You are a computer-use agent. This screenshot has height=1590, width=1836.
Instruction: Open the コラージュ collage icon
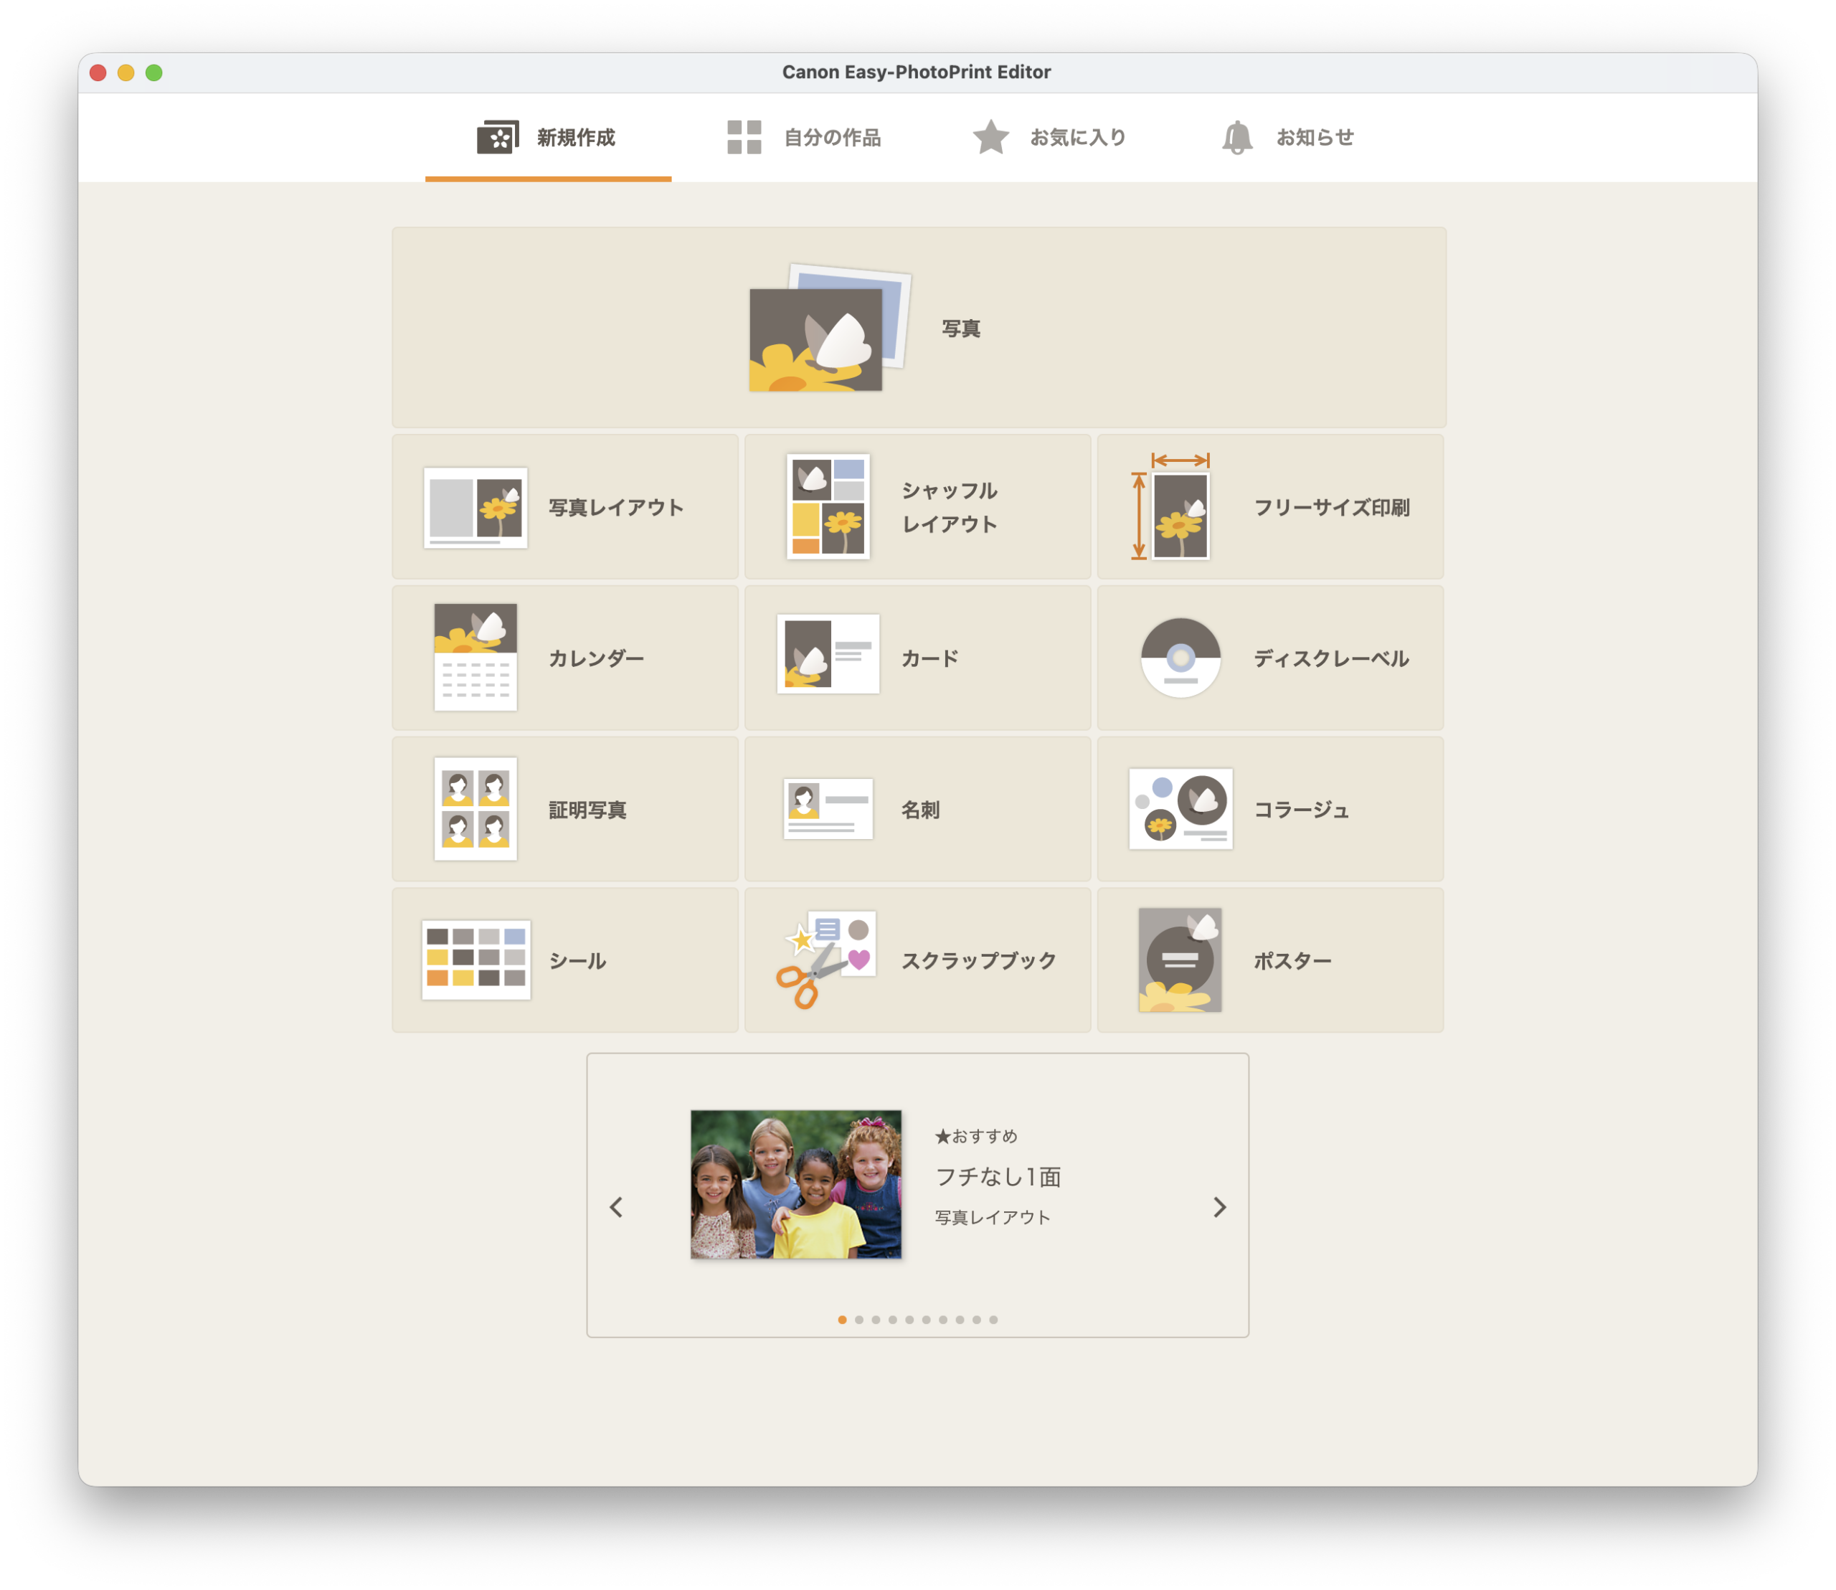tap(1180, 809)
